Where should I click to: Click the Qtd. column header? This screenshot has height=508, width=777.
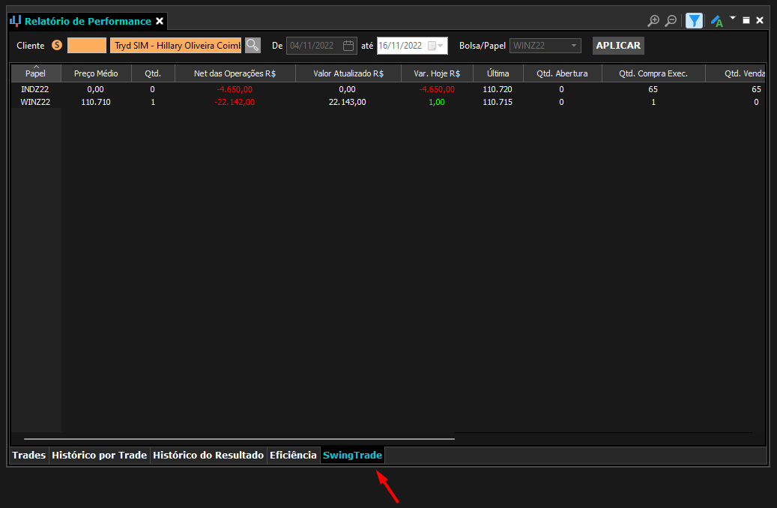click(153, 73)
